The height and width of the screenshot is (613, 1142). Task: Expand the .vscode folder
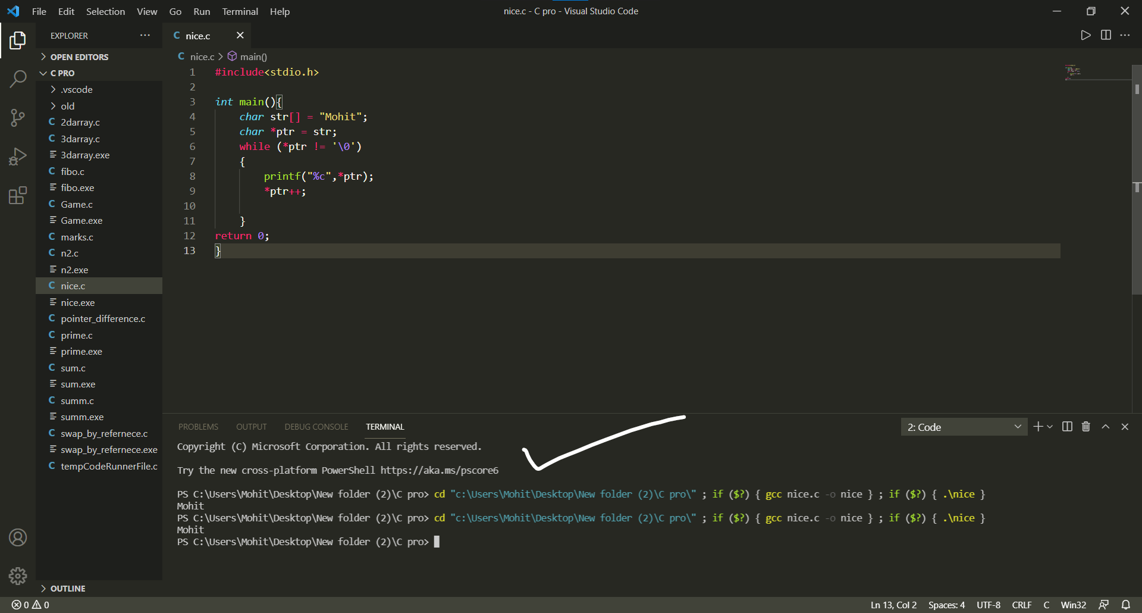pyautogui.click(x=76, y=89)
